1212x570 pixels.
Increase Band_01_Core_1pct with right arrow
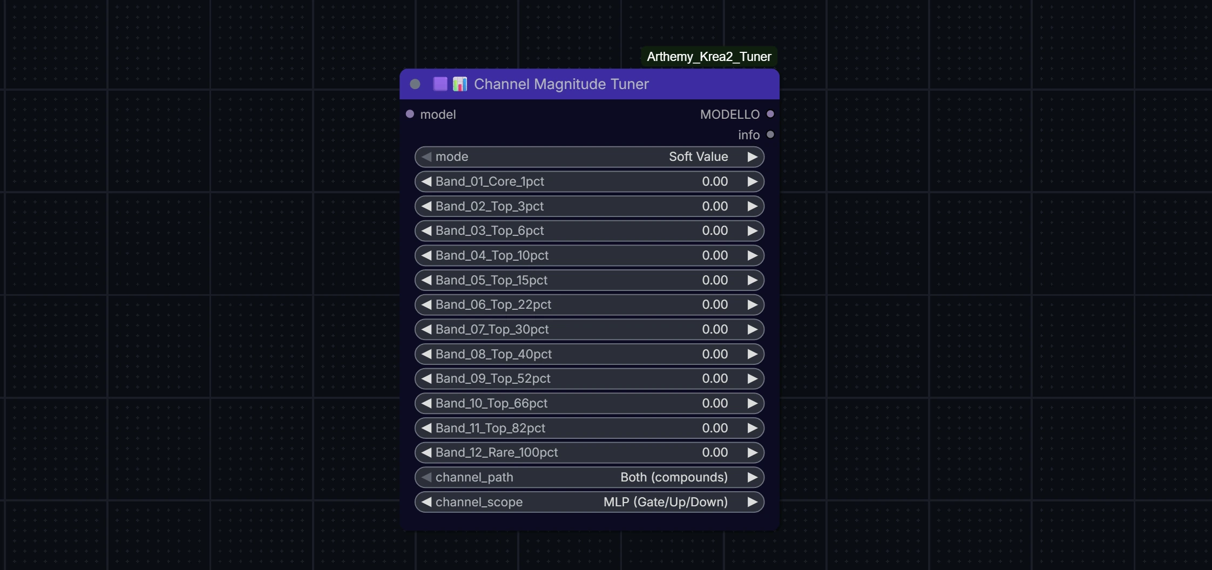(752, 181)
